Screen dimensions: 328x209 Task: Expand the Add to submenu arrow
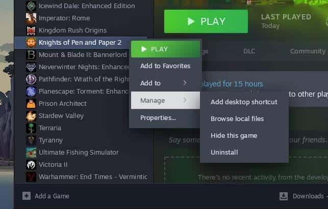pos(185,83)
